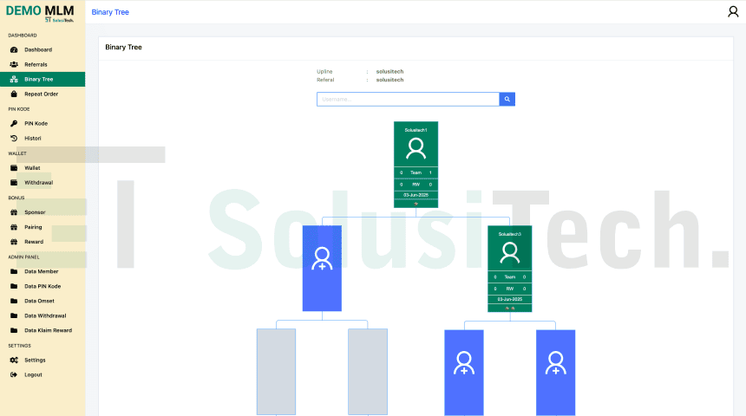Viewport: 746px width, 416px height.
Task: Add member in Solusitech3 left child slot
Action: pyautogui.click(x=464, y=373)
